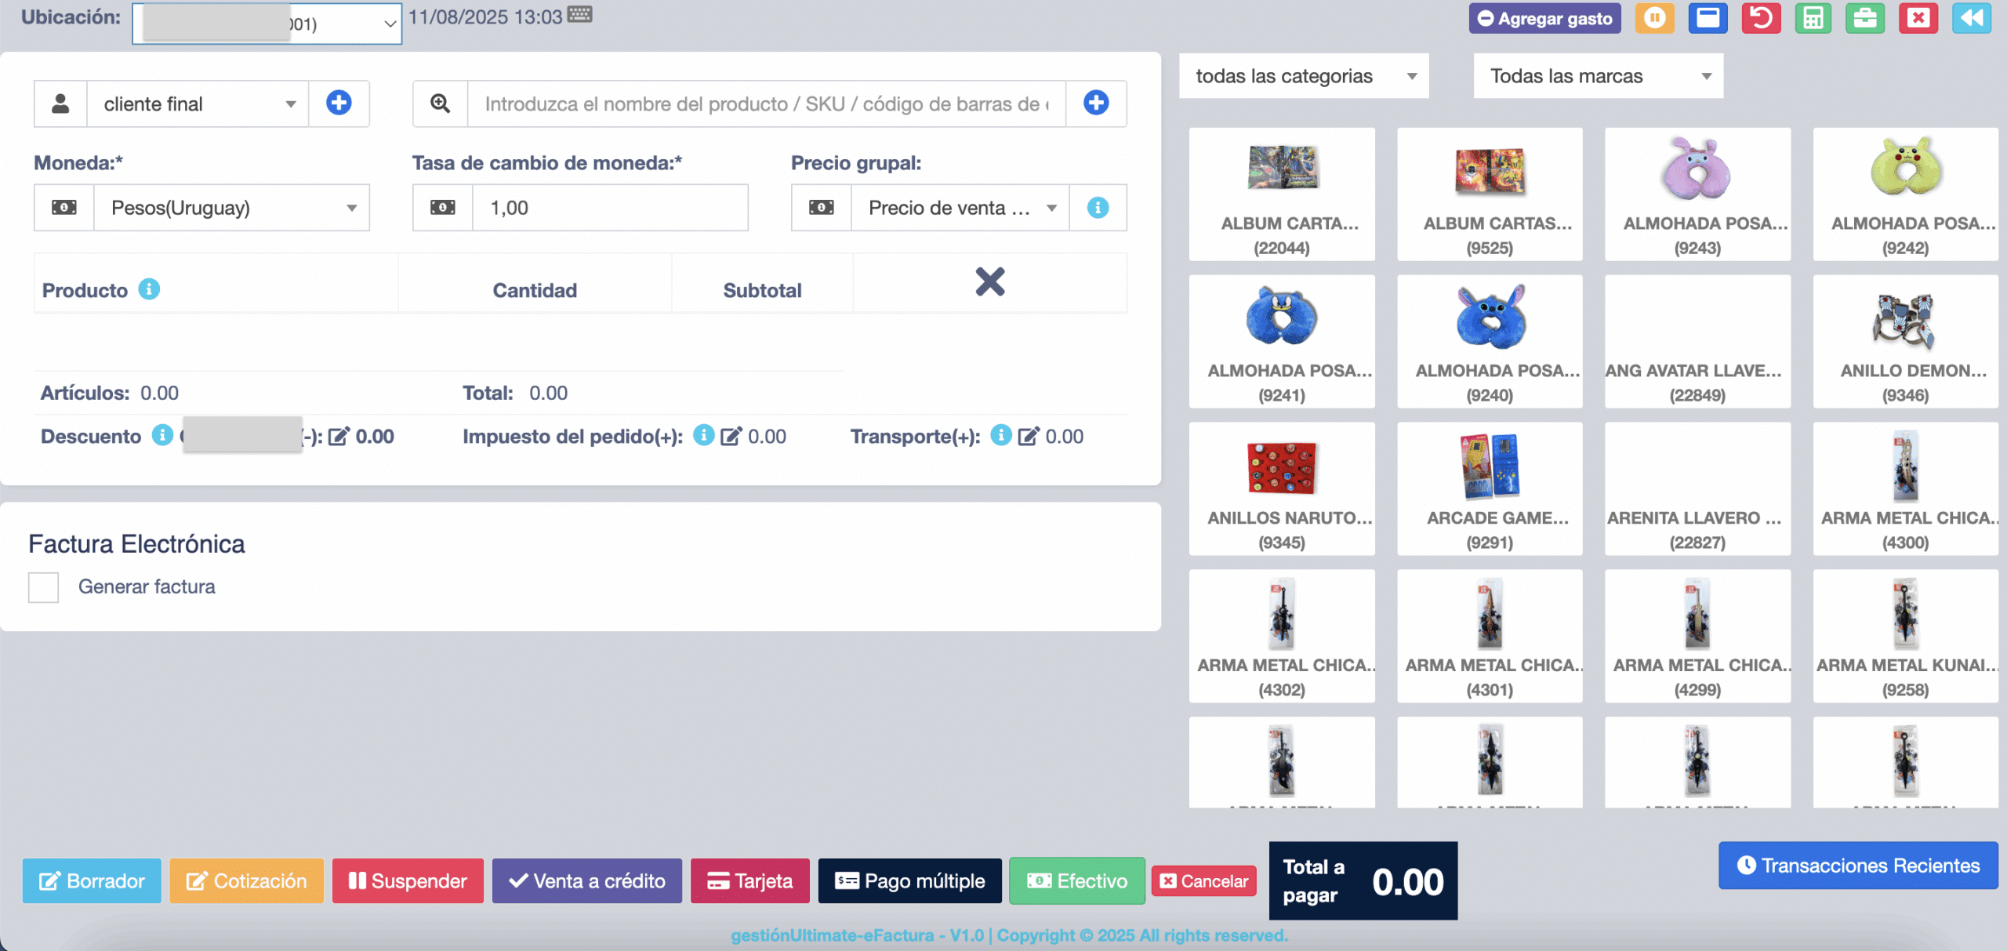Click the product name/SKU search field
Screen dimensions: 2007x951
(765, 103)
